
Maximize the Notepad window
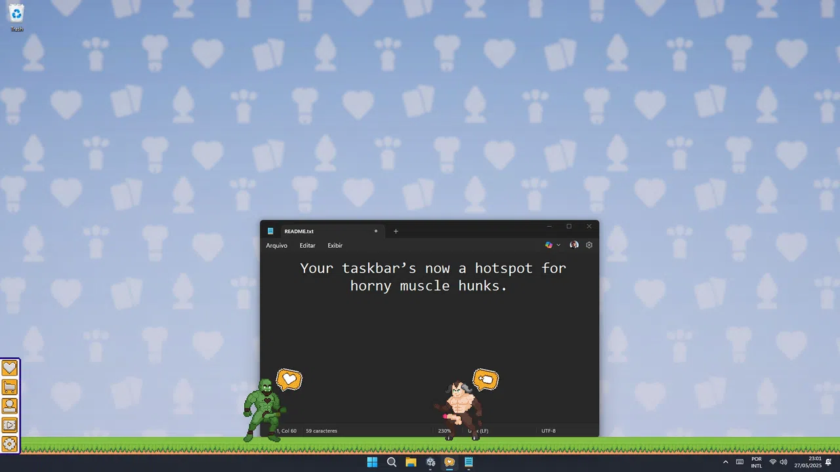click(569, 226)
